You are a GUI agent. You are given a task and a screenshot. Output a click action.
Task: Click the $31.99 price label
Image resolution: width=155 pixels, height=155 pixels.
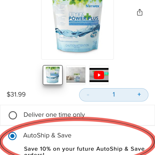coord(16,94)
